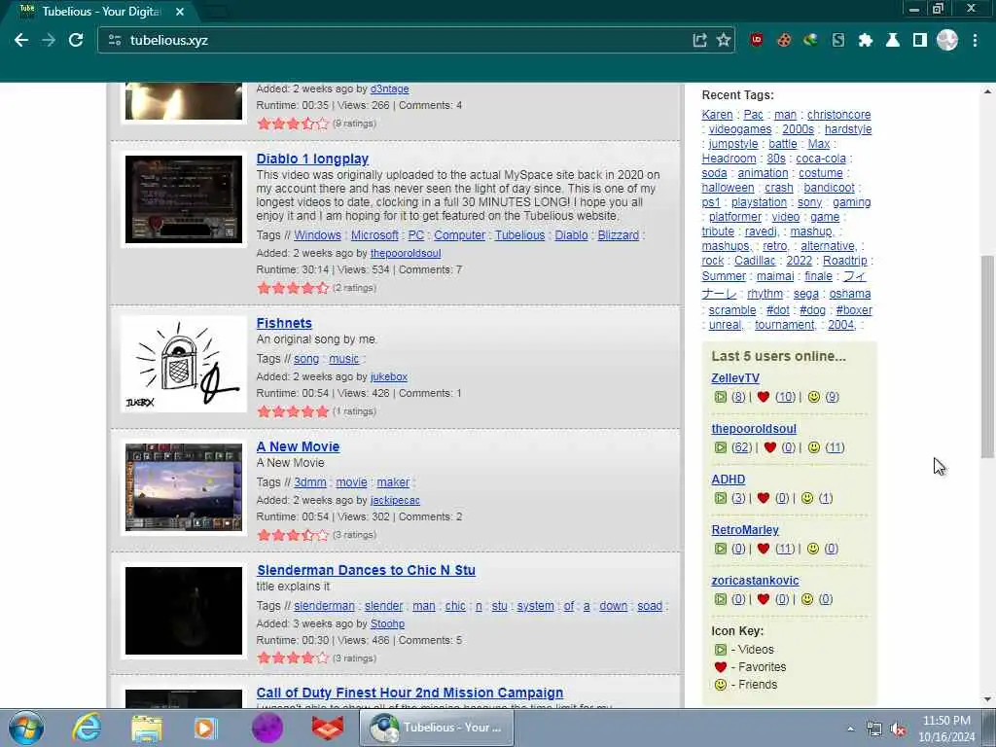Visit uploader thepooroldsoul under Diablo video

[x=406, y=253]
